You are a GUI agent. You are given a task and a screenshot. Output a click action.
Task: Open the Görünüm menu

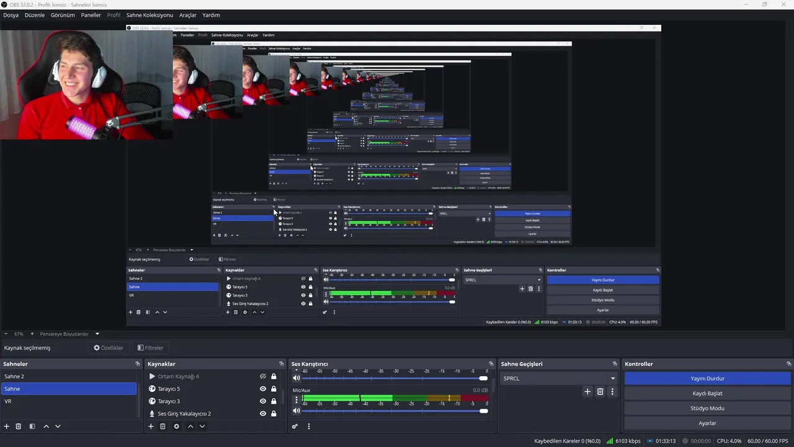(x=63, y=15)
